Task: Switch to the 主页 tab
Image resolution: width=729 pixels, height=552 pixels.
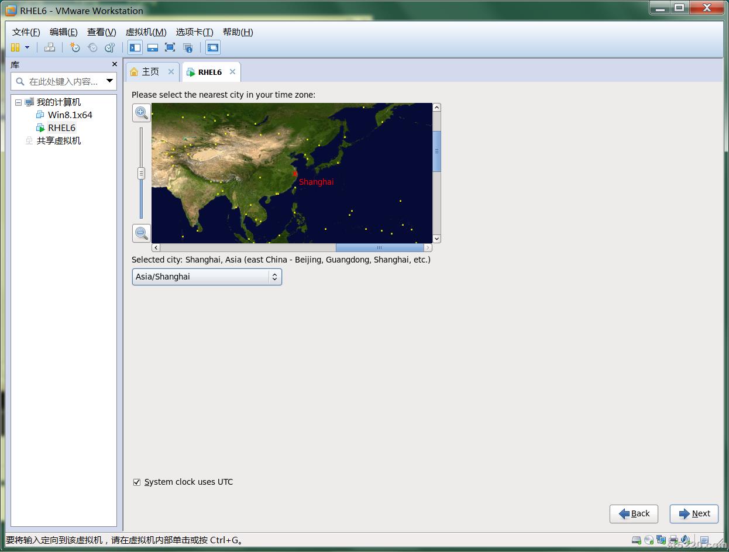Action: pyautogui.click(x=151, y=71)
